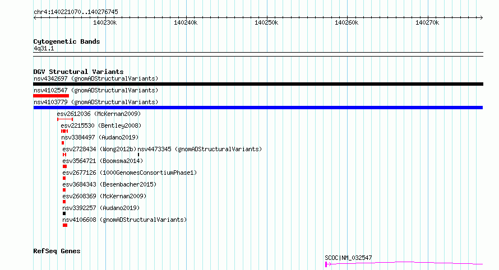Click the nsv3384497 small red marker

click(x=63, y=143)
